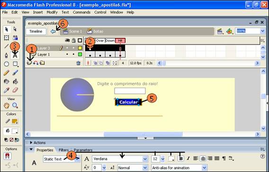Click the Center Frame icon
Screen dimensions: 269x172
[x=88, y=63]
